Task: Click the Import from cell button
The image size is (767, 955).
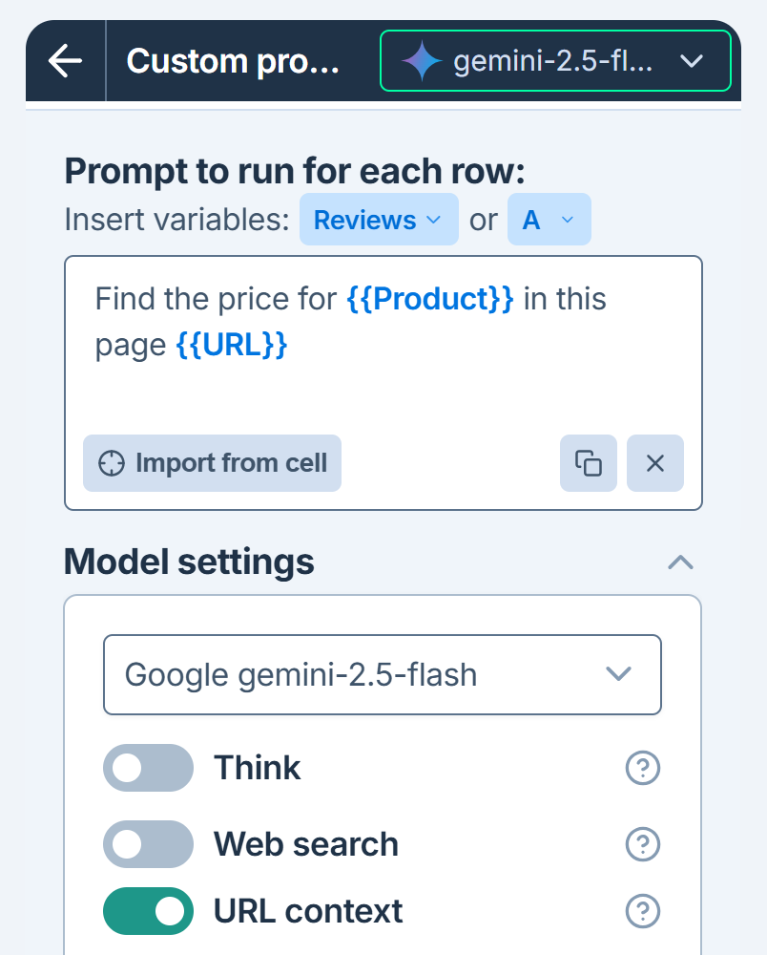Action: point(212,463)
